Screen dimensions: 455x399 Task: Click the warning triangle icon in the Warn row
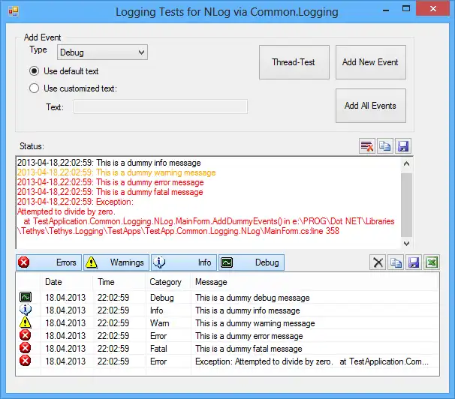tap(26, 322)
